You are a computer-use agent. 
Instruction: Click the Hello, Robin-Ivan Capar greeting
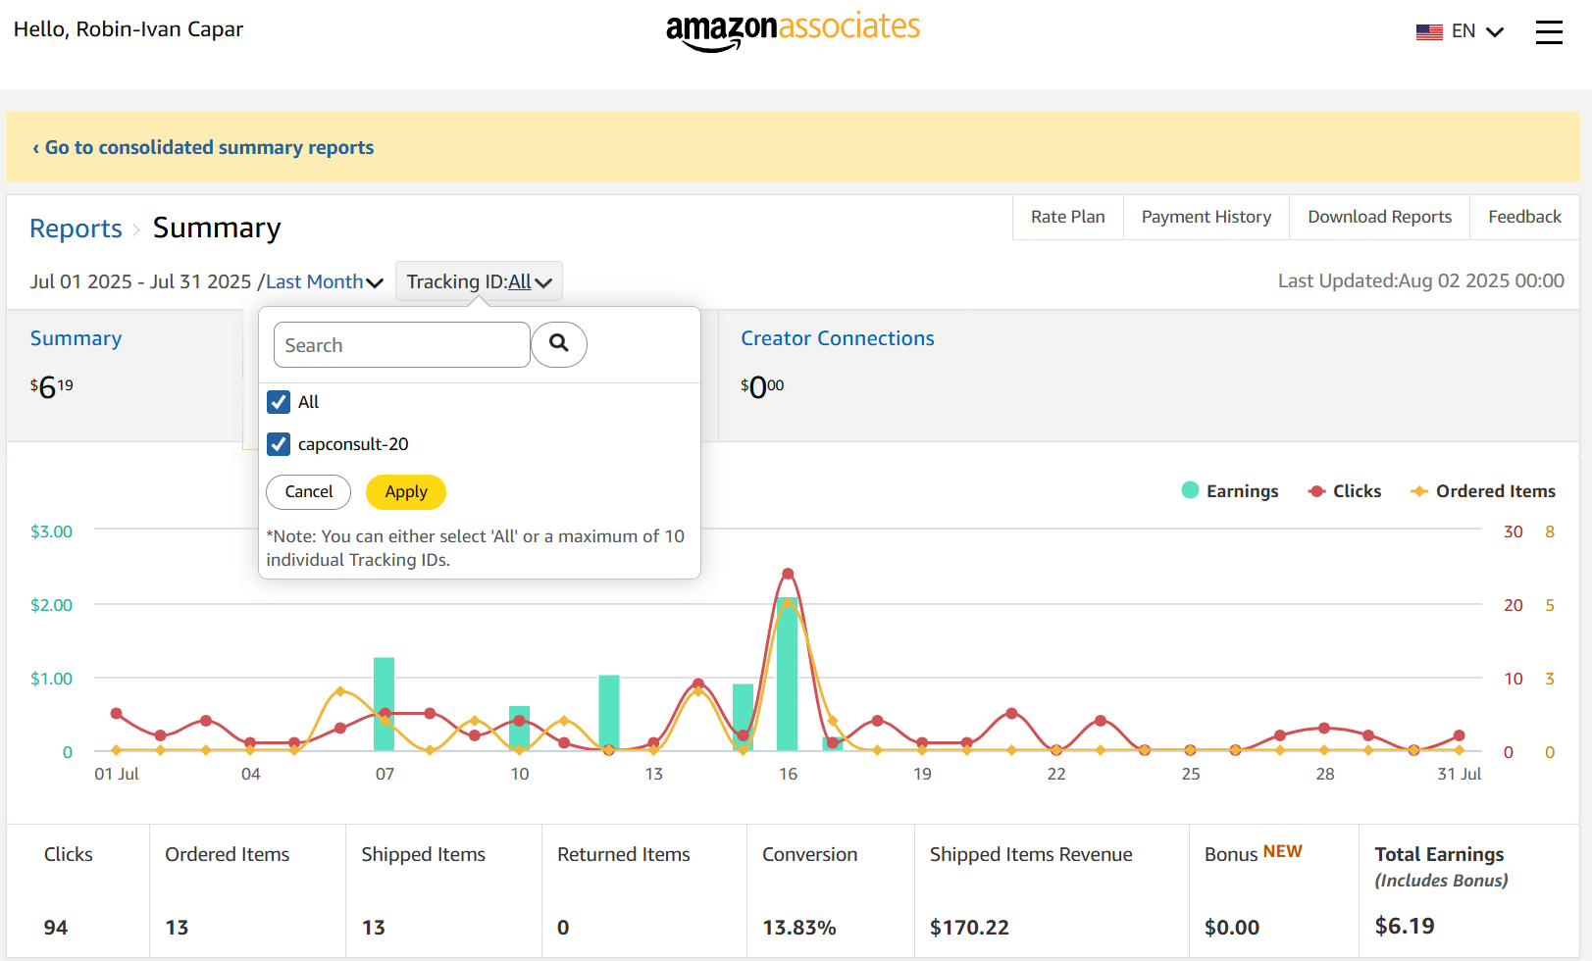[128, 29]
